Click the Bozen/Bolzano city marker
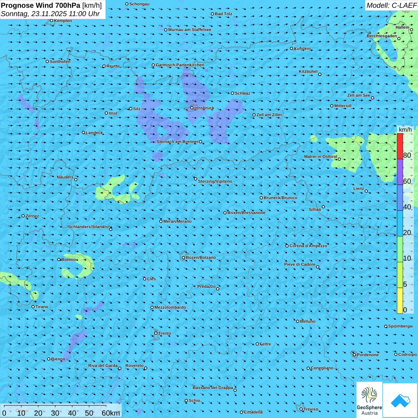418x418 pixels. [184, 258]
